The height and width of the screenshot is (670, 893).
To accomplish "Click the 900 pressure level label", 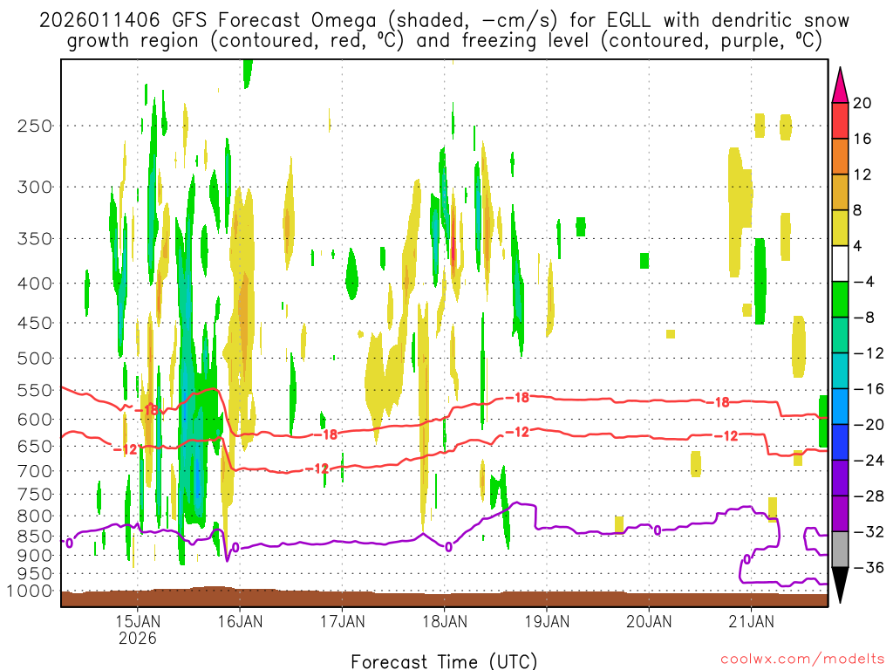I will (35, 556).
